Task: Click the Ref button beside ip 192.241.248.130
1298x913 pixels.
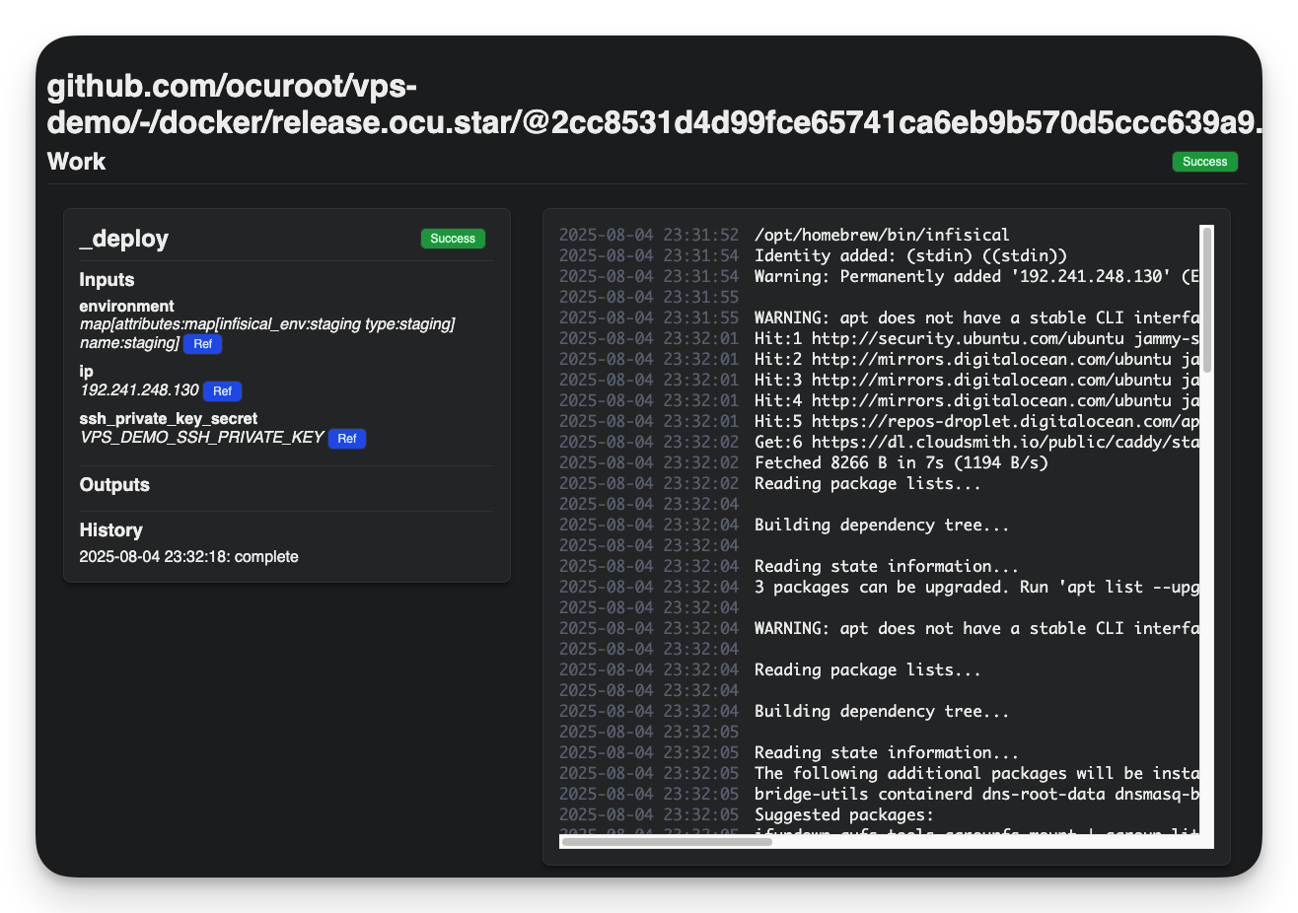Action: coord(222,391)
